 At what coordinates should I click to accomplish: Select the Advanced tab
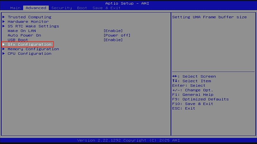click(36, 8)
